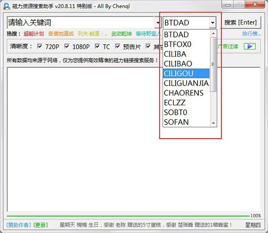
Task: Click the scrolling thanks message in status bar
Action: click(x=146, y=225)
